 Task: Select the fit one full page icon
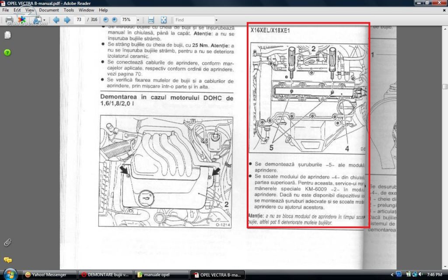tap(164, 20)
